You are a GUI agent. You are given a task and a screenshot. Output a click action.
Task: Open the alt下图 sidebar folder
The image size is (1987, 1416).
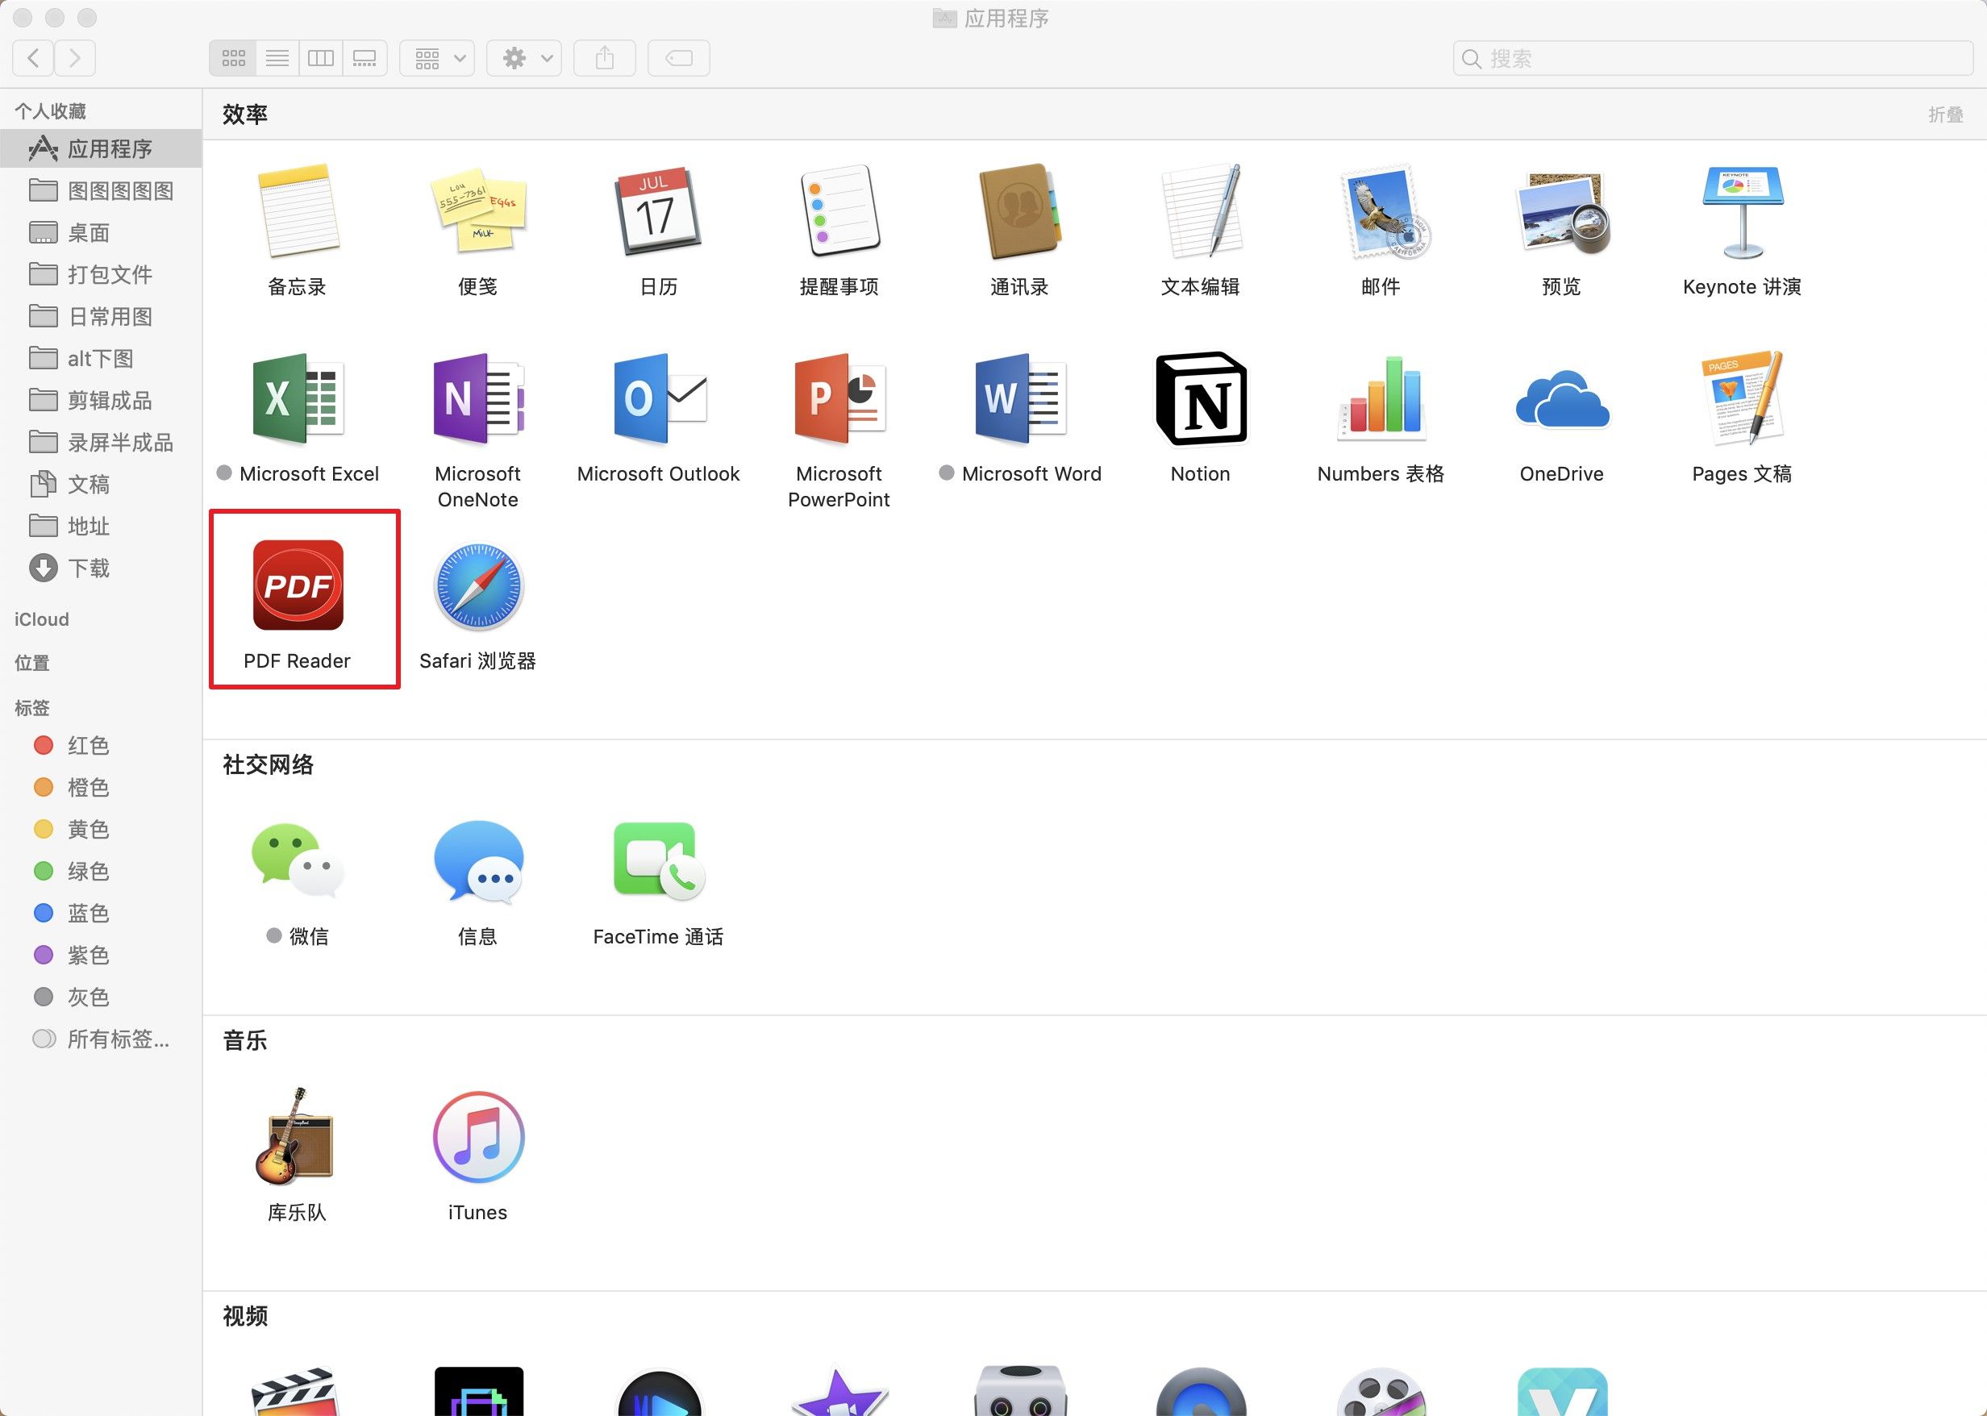[101, 358]
